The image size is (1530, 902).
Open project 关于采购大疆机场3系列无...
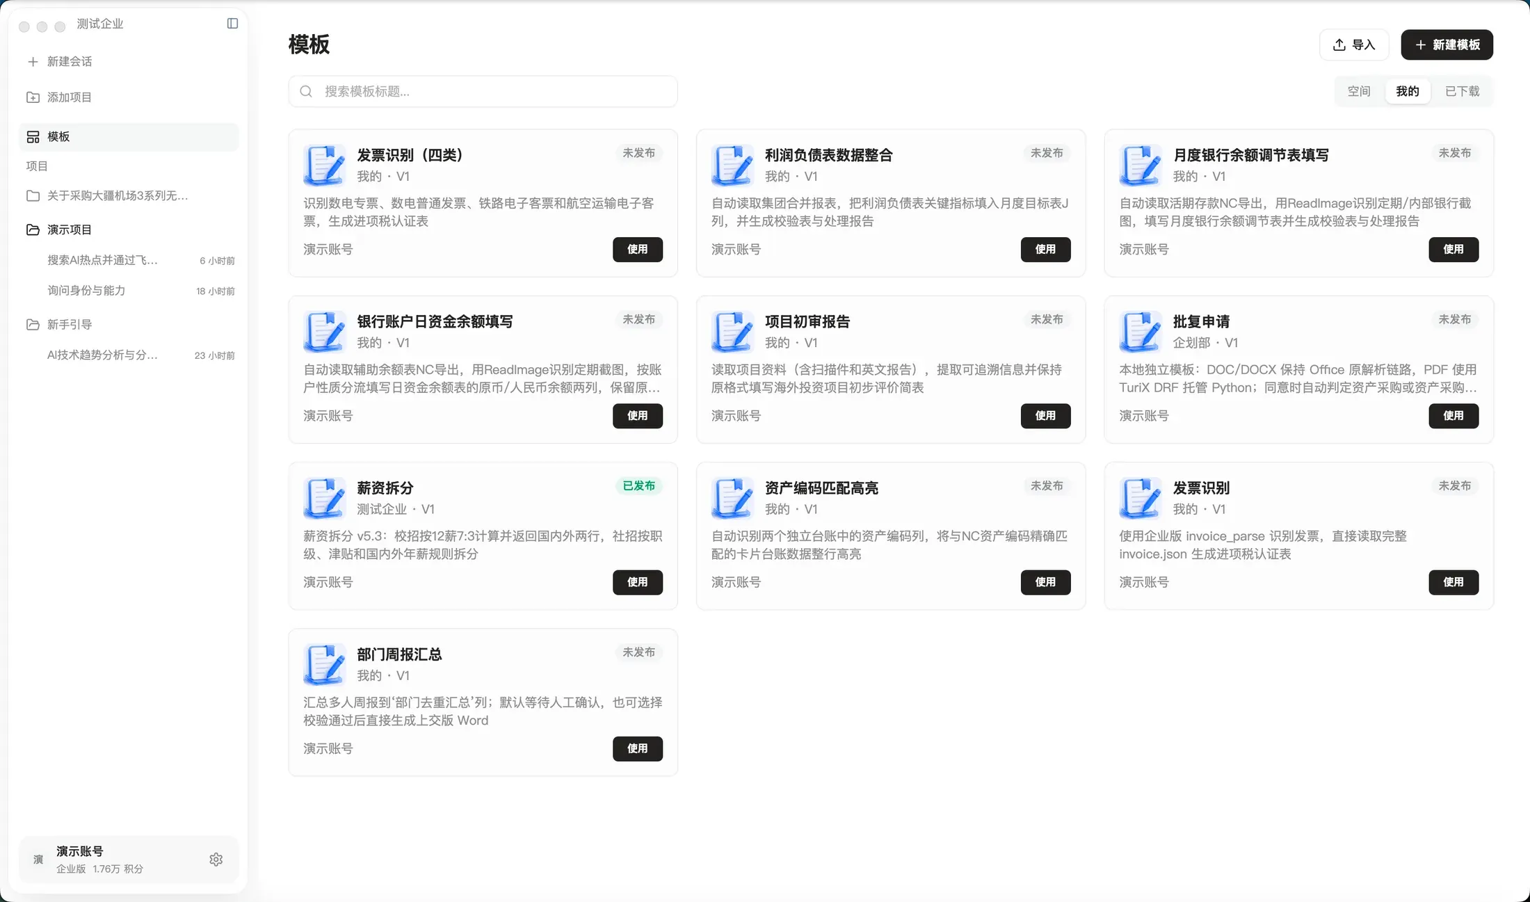tap(129, 196)
